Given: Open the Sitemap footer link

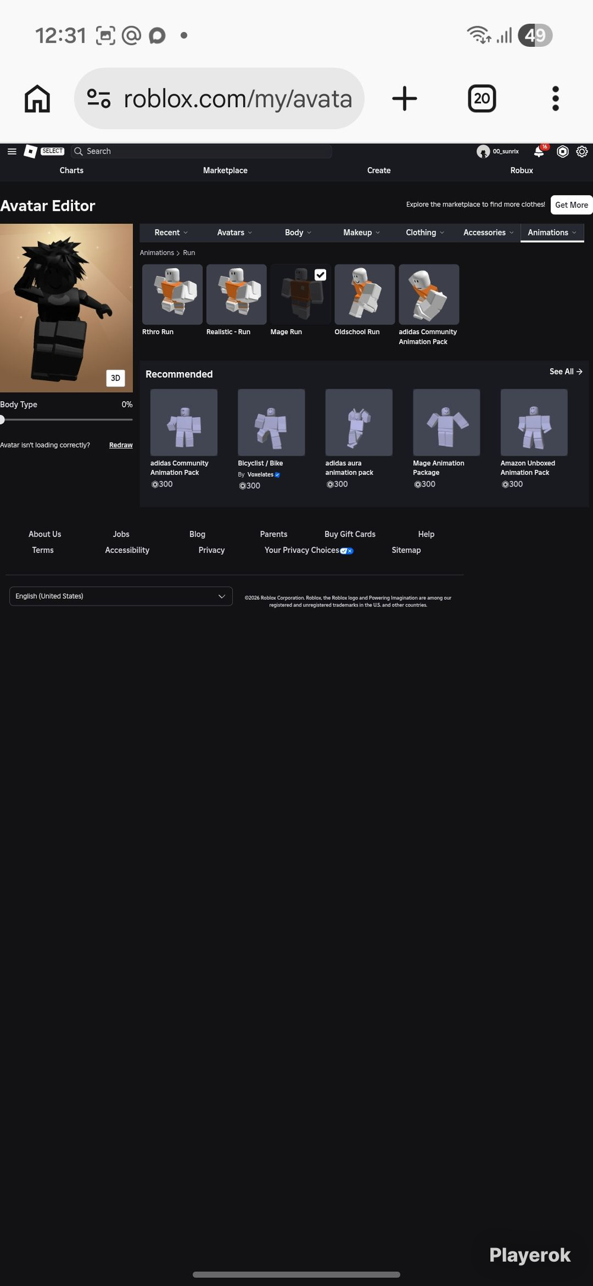Looking at the screenshot, I should (406, 550).
